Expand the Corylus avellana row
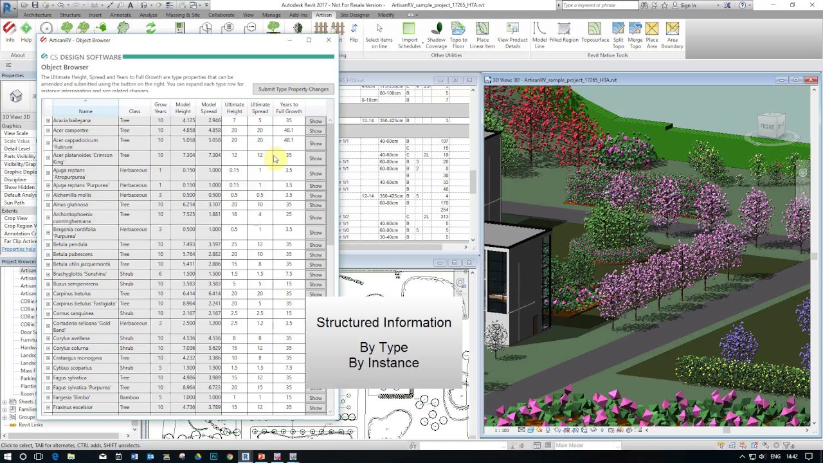The image size is (823, 463). [x=48, y=338]
